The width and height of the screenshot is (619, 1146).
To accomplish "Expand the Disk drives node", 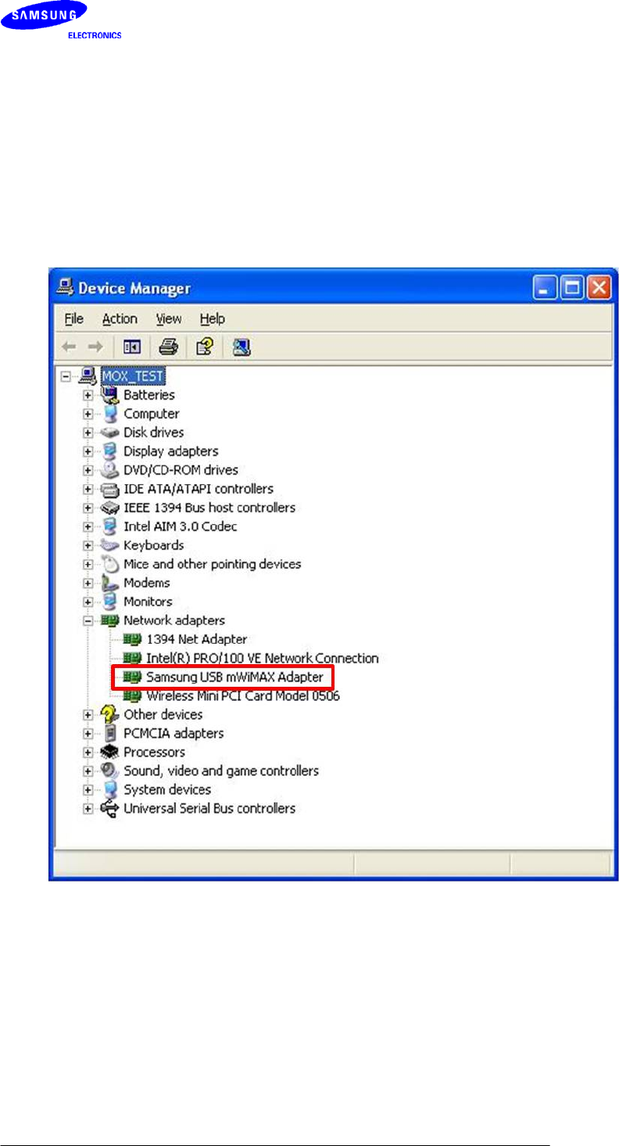I will coord(88,433).
